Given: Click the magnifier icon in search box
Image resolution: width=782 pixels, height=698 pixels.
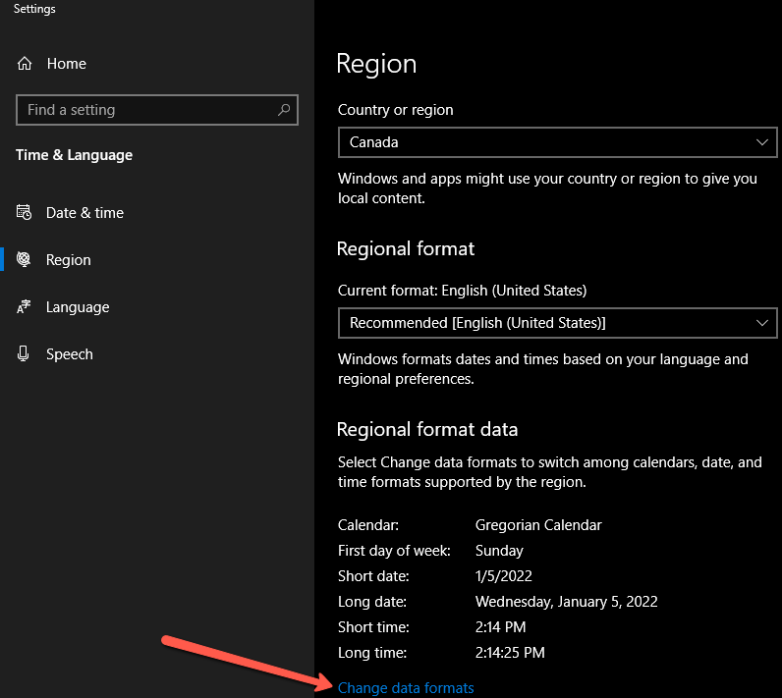Looking at the screenshot, I should coord(284,110).
